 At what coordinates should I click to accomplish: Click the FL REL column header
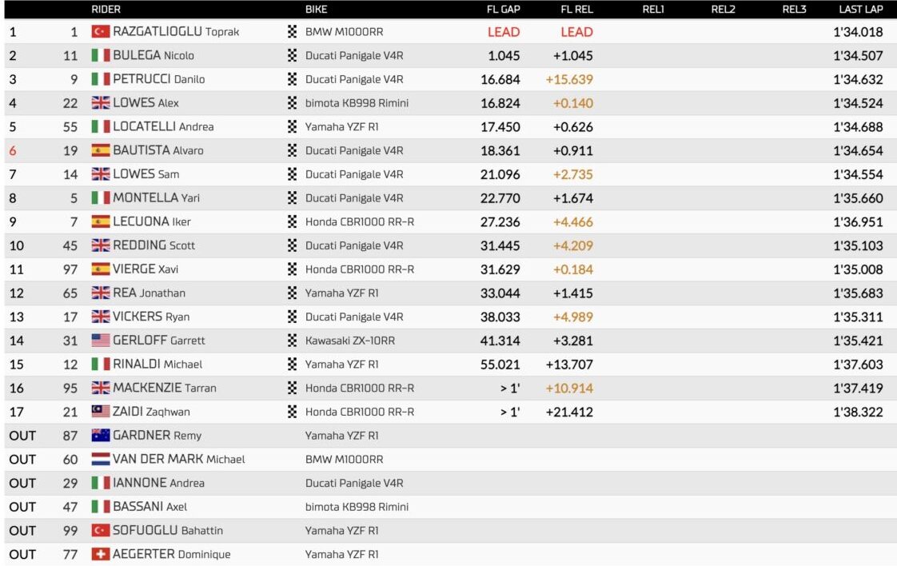[x=576, y=10]
